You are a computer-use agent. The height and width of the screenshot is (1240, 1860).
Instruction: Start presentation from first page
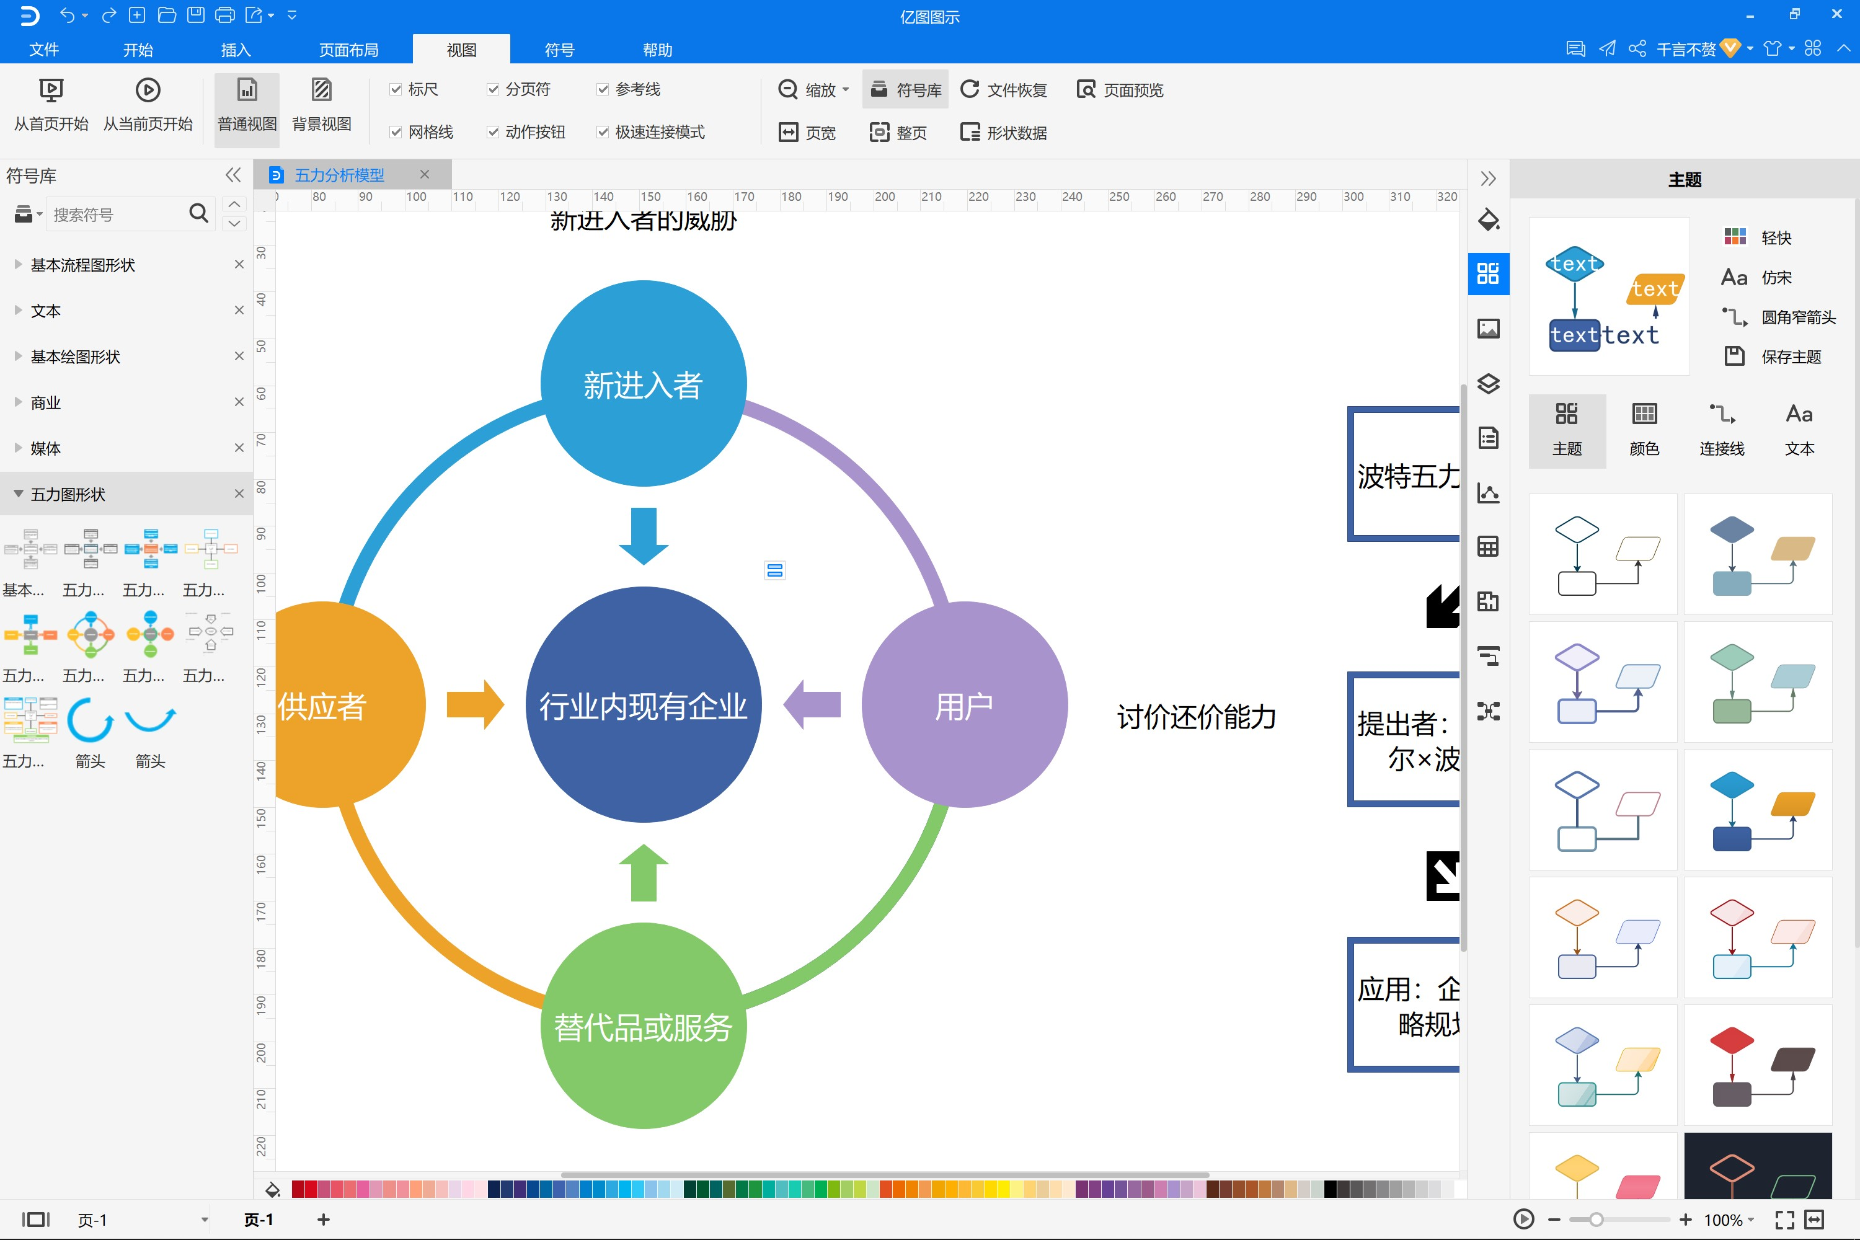(51, 104)
